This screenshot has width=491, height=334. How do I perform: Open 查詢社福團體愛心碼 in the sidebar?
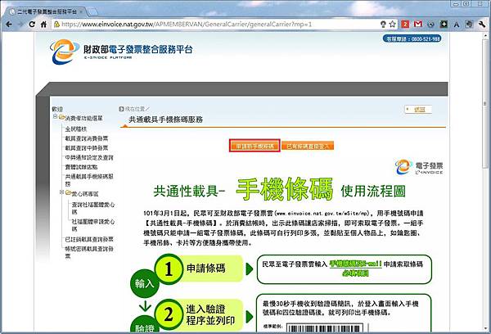(93, 209)
